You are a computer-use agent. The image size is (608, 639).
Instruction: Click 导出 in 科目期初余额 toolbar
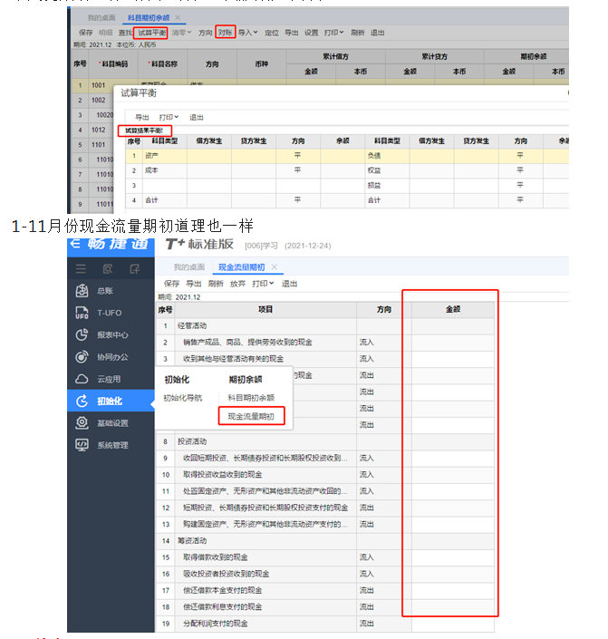click(x=292, y=33)
